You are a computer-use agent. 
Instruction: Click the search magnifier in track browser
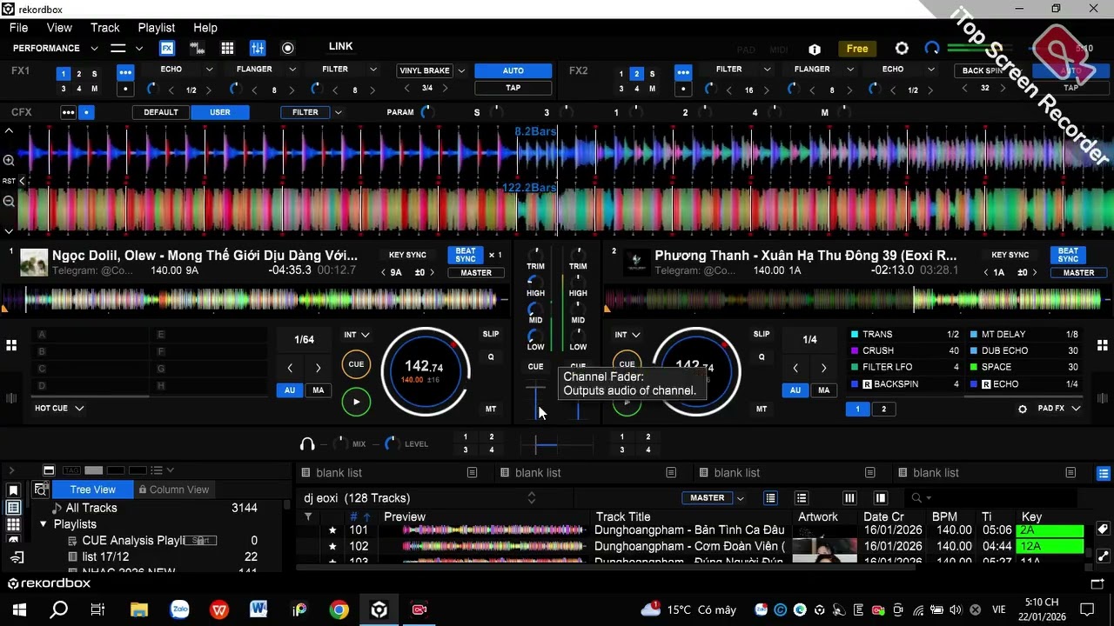(916, 498)
